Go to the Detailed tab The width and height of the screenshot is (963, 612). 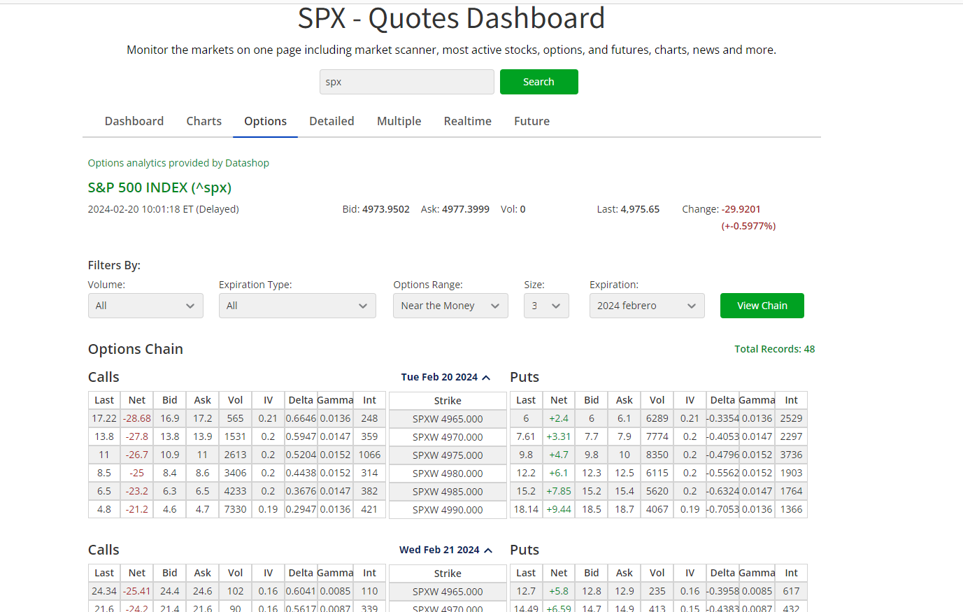pos(331,121)
